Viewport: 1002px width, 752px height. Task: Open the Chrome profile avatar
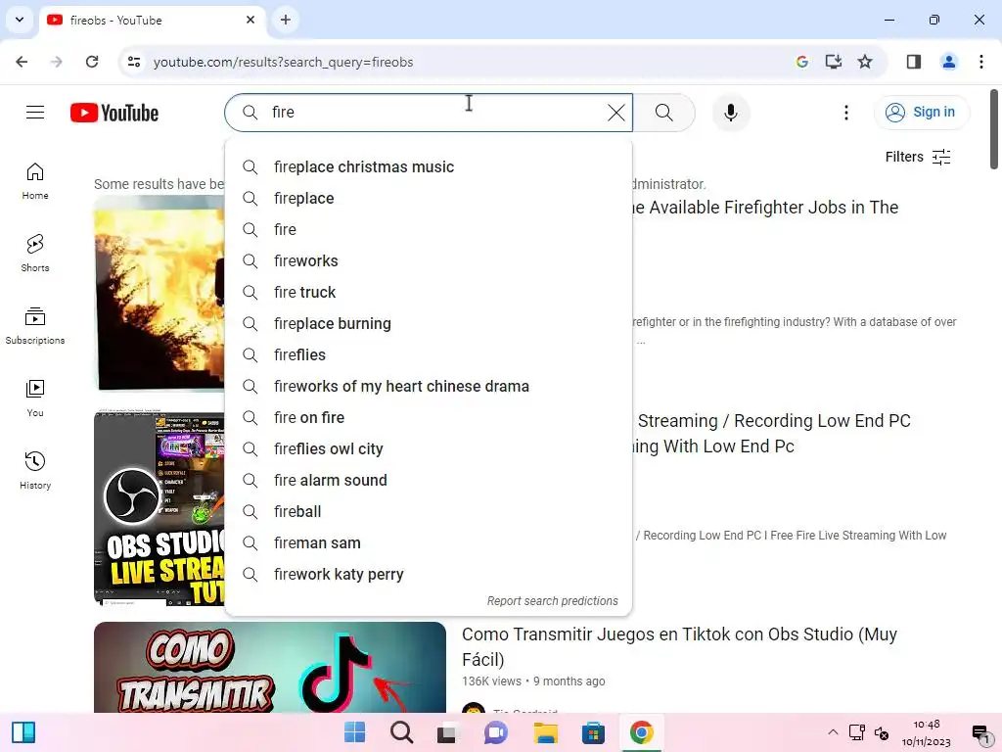949,62
